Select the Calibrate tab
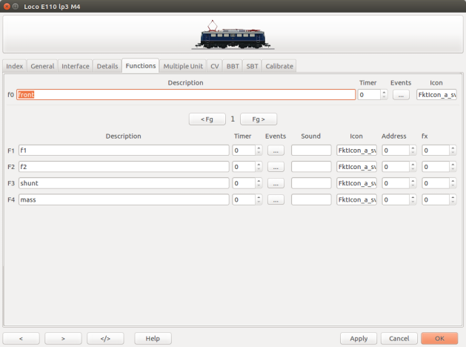466x347 pixels. pos(279,66)
